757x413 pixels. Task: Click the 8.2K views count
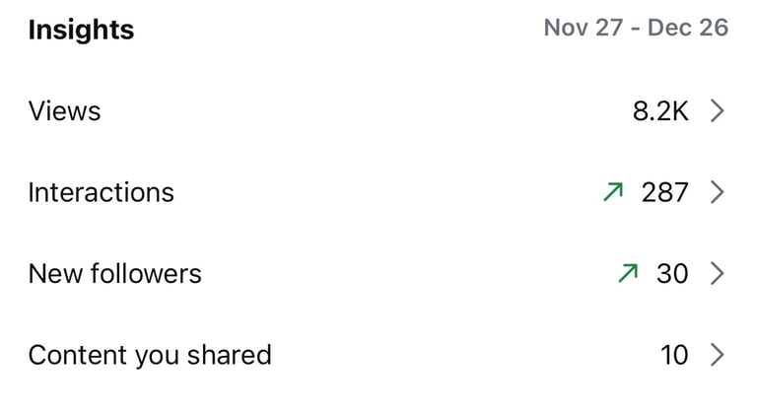coord(660,111)
